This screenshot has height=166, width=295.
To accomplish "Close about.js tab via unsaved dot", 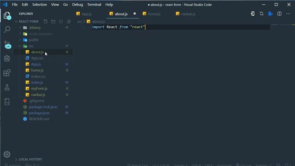I will coord(135,13).
